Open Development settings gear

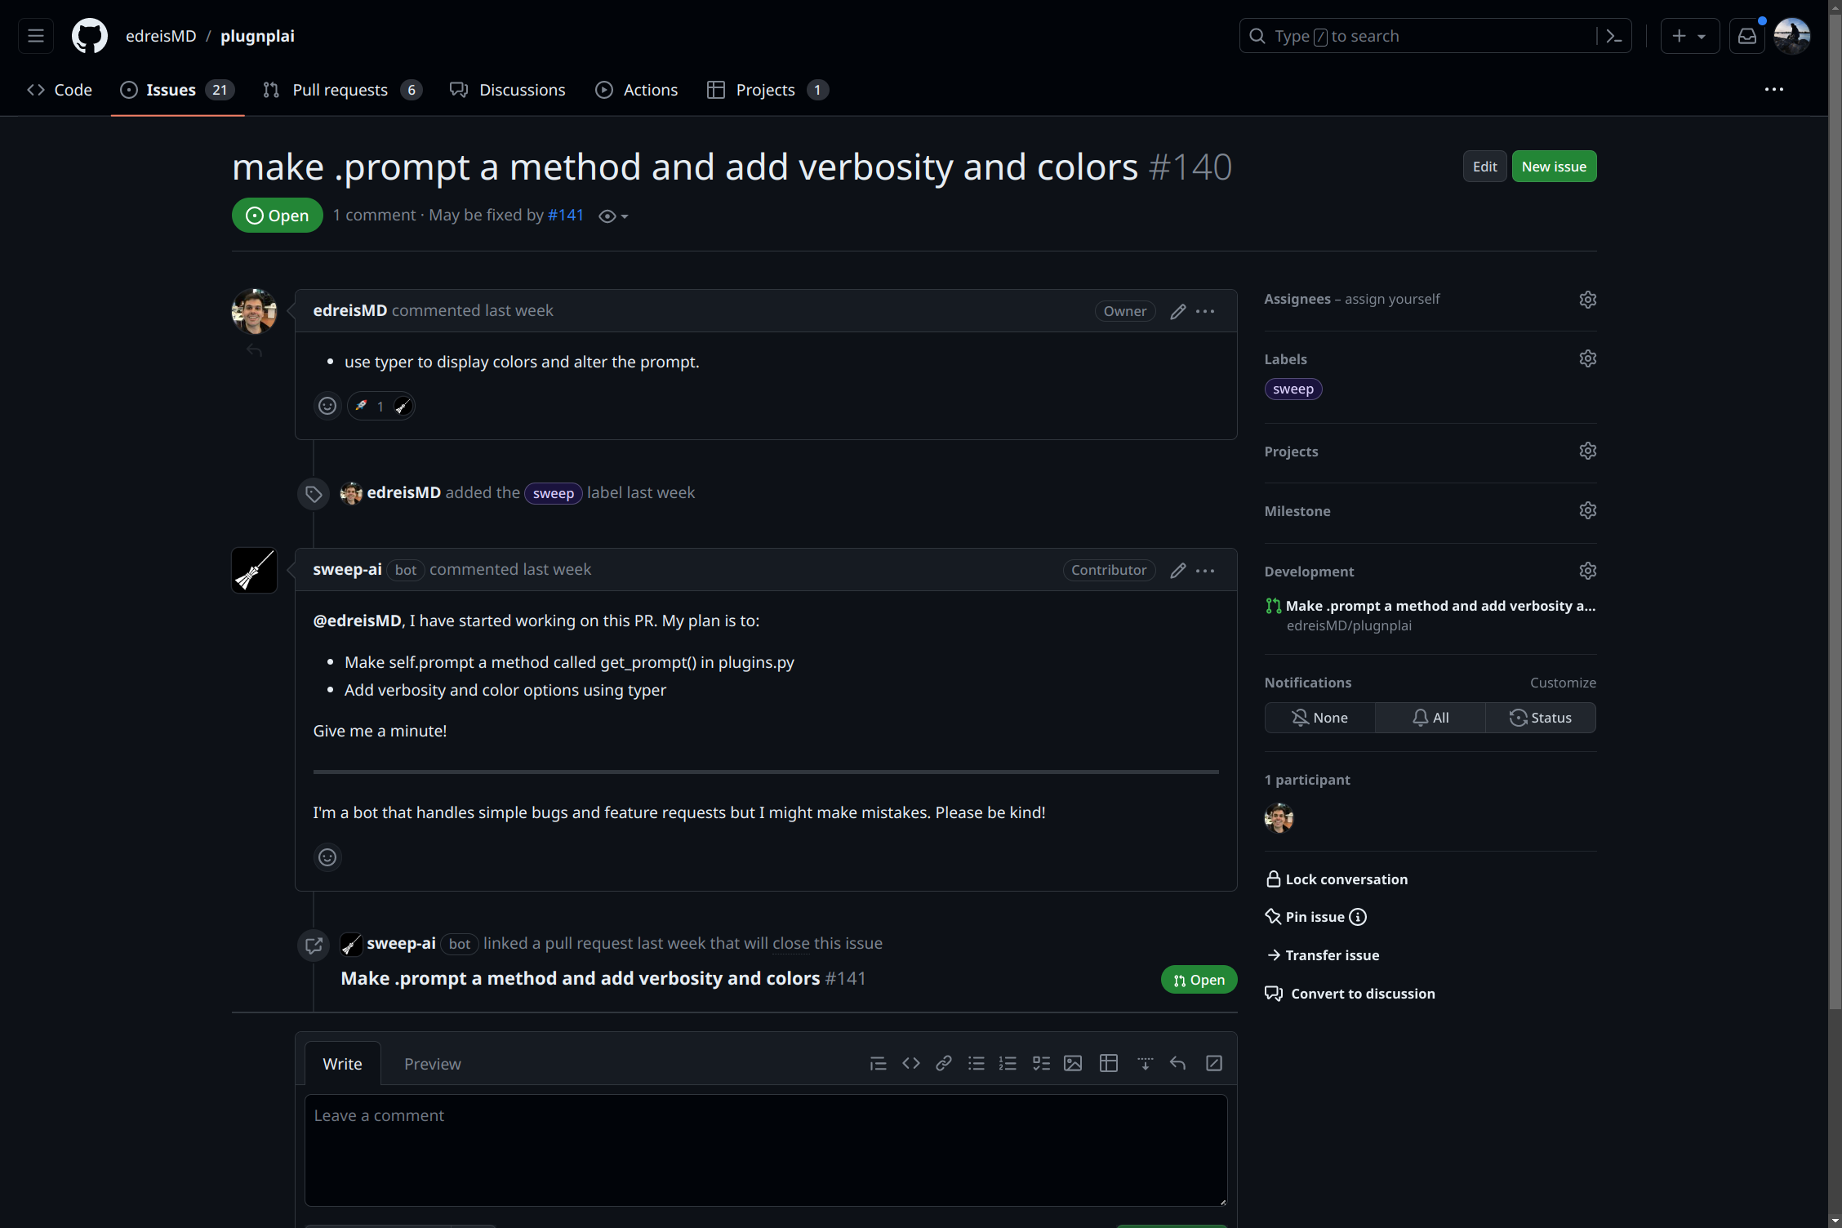pyautogui.click(x=1587, y=571)
